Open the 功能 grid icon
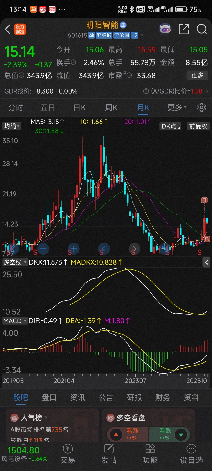This screenshot has width=212, height=471. [150, 449]
